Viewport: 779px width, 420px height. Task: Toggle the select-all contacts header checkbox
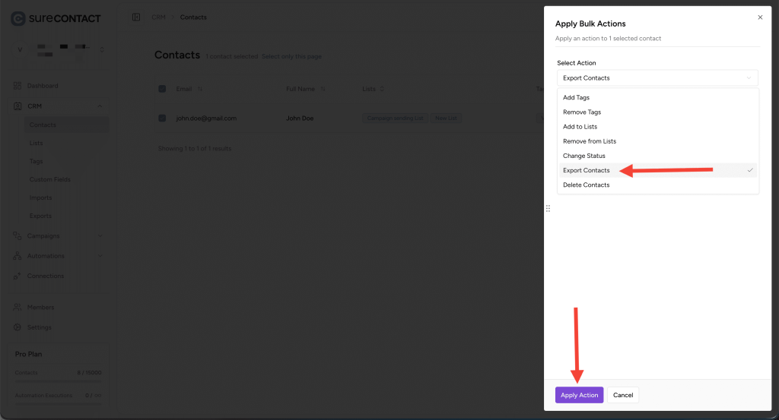[162, 89]
